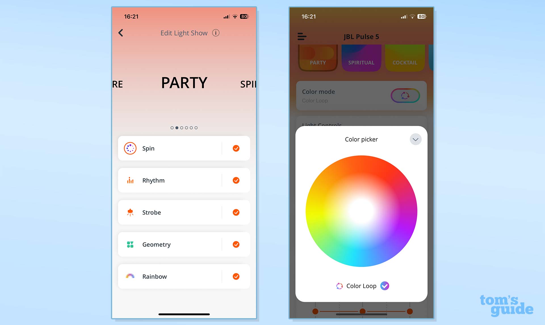
Task: Check the Spin effect selection toggle
Action: [236, 148]
